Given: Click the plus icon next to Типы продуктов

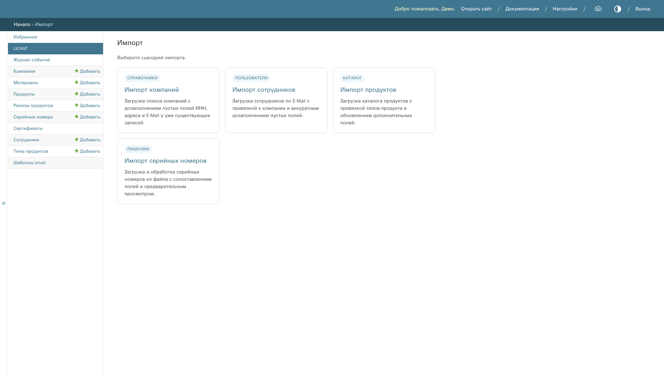Looking at the screenshot, I should point(76,151).
